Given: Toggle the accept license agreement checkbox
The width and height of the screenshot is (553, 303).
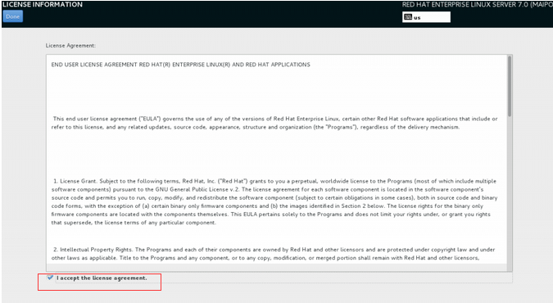Looking at the screenshot, I should (x=50, y=278).
